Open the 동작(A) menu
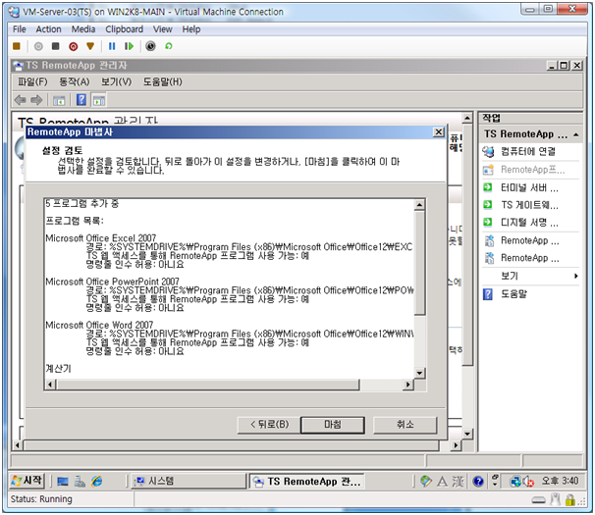The height and width of the screenshot is (515, 595). [x=74, y=82]
